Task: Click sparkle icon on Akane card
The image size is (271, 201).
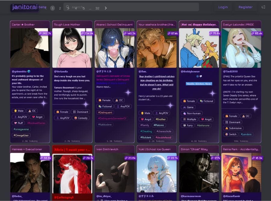Action: (128, 92)
